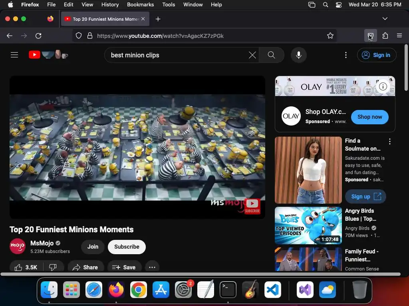409x306 pixels.
Task: Open the Firefox extensions puzzle icon
Action: 385,35
